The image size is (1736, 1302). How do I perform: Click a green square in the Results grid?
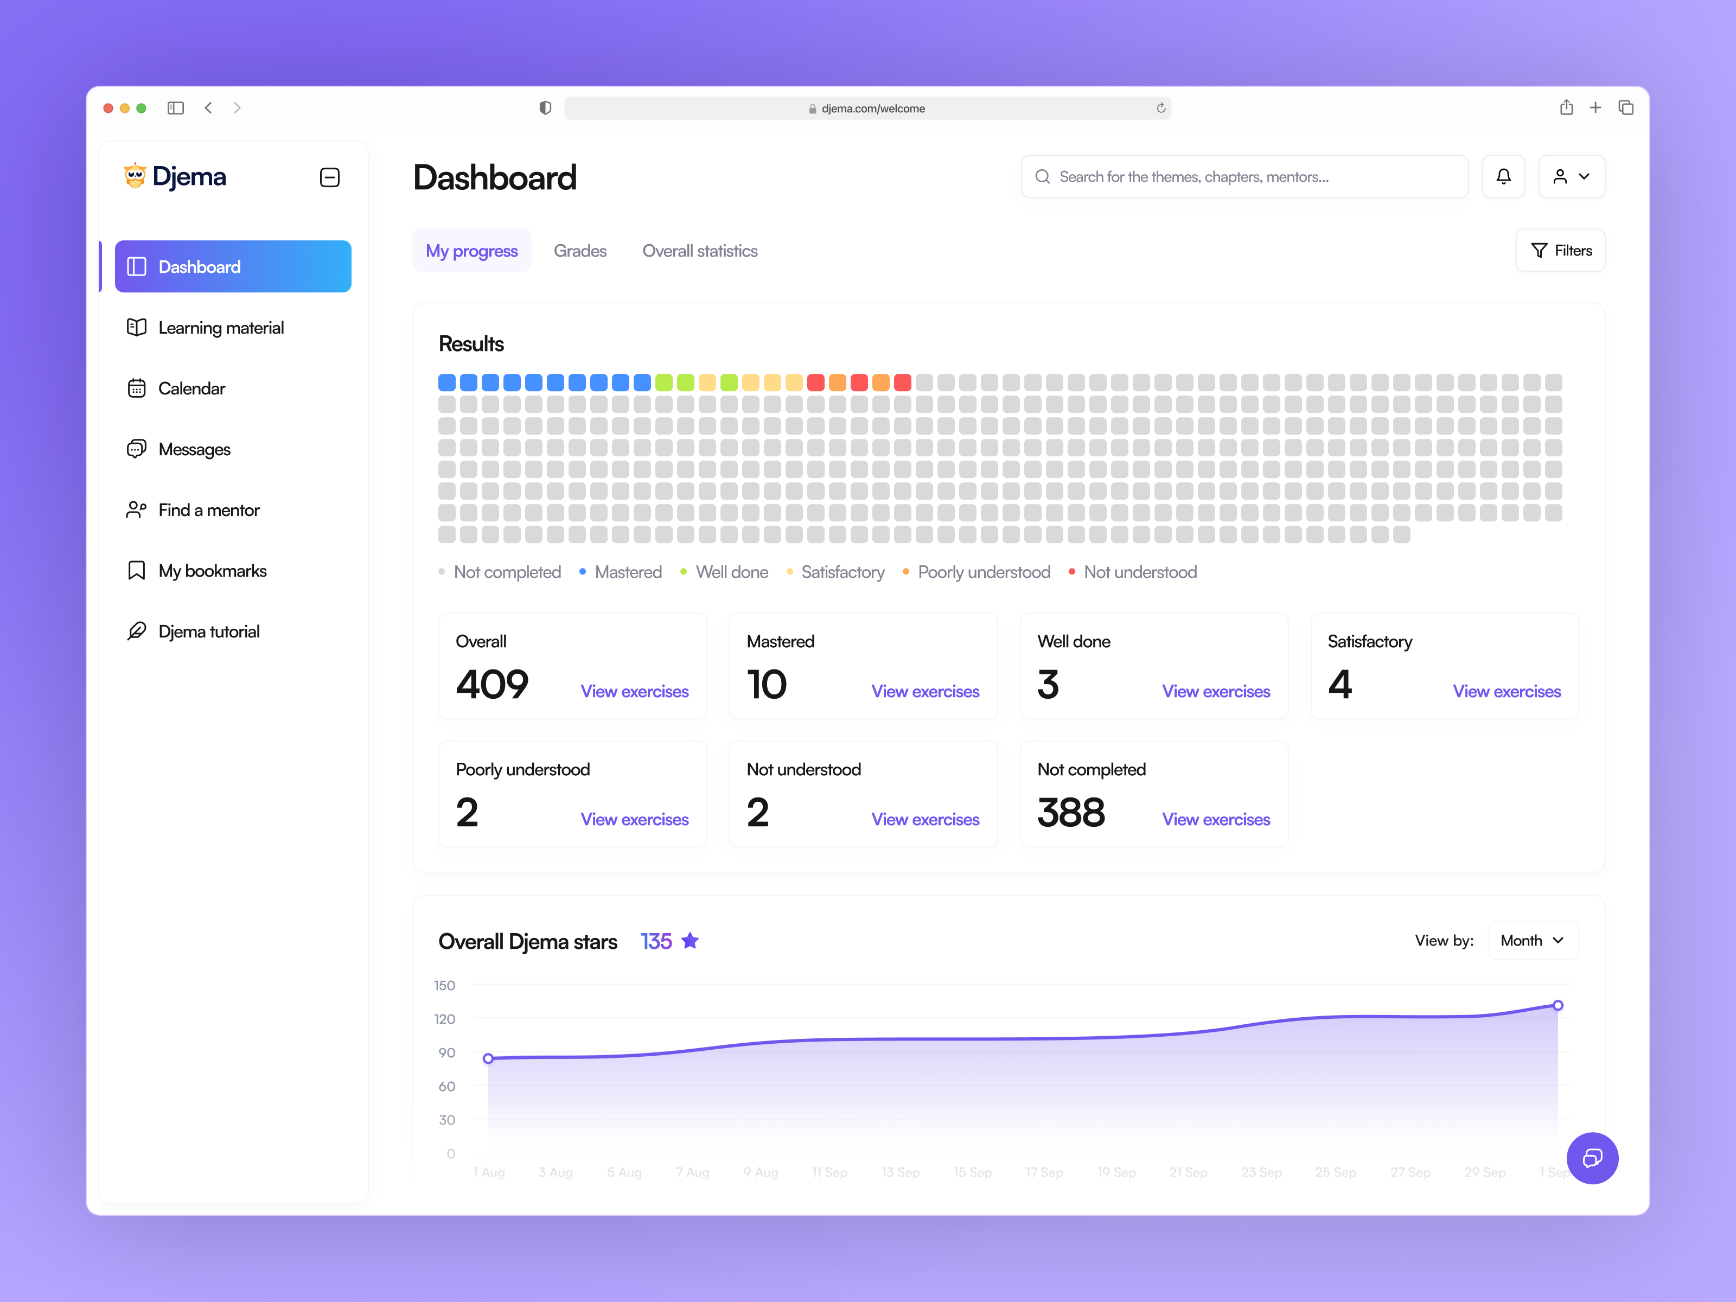[665, 382]
